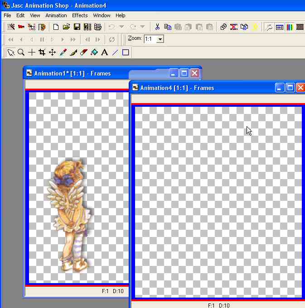Open the Edit menu
This screenshot has height=308, width=305.
coord(20,15)
